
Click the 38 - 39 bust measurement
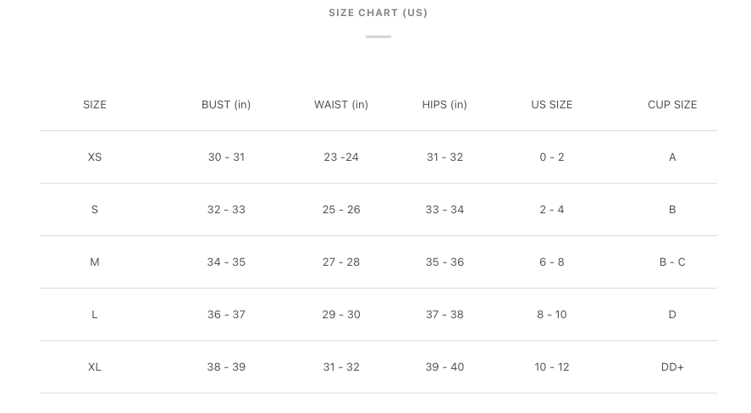point(226,367)
